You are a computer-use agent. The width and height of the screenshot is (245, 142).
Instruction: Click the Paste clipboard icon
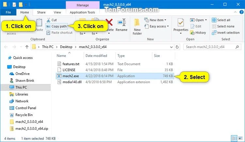coord(39,23)
